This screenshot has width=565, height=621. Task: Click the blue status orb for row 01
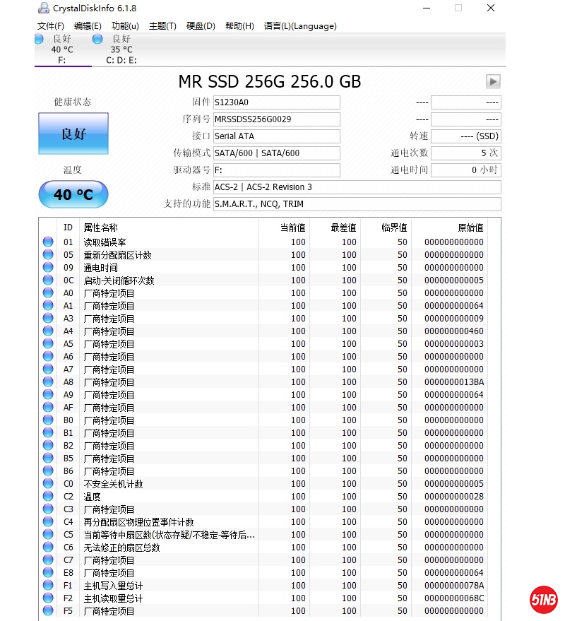coord(48,242)
